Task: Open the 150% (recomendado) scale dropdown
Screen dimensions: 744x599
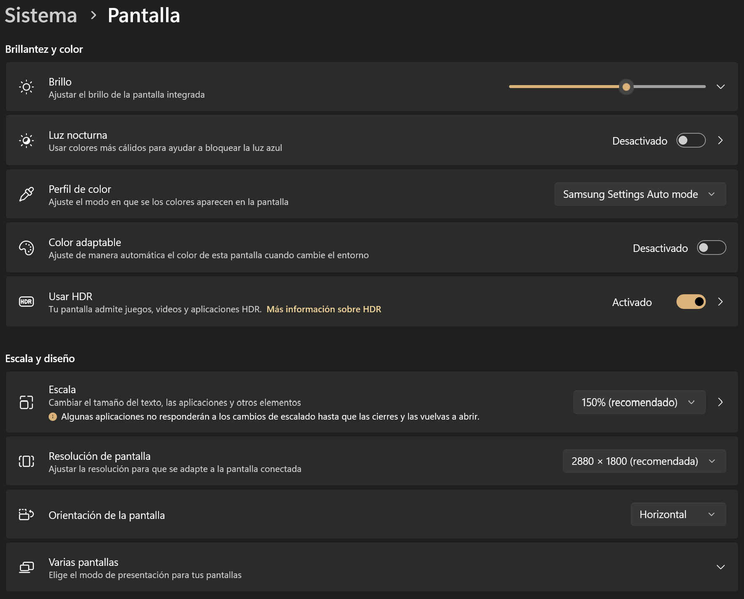Action: pyautogui.click(x=639, y=402)
